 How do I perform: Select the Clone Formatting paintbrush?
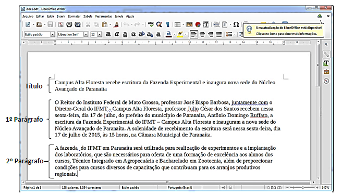click(x=116, y=24)
